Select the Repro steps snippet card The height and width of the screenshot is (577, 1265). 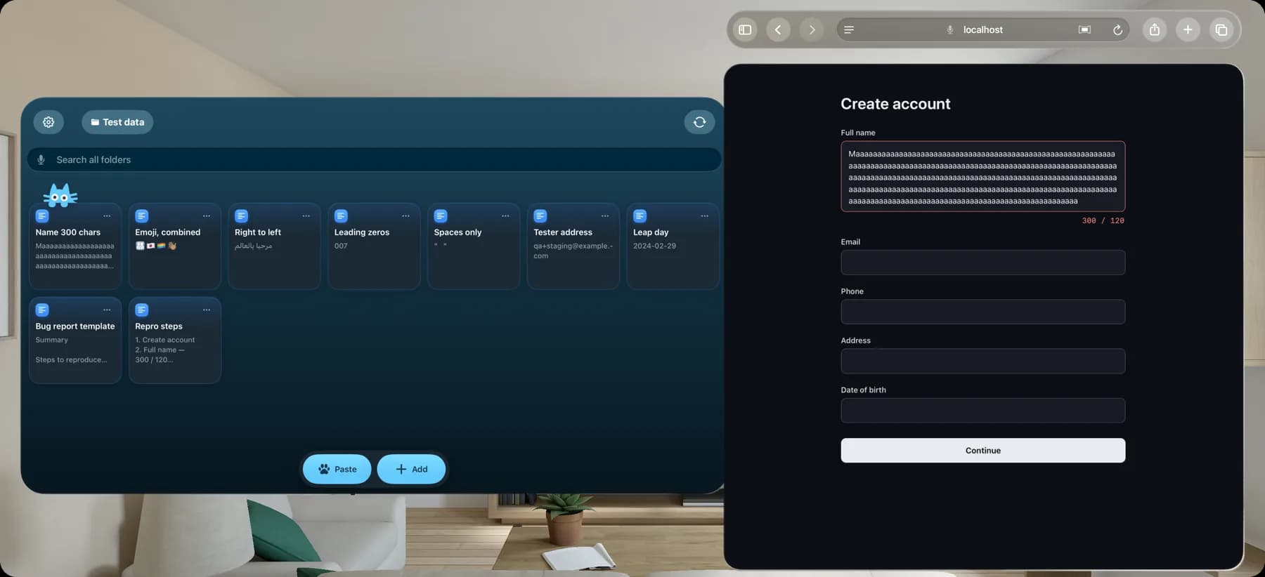click(x=175, y=340)
